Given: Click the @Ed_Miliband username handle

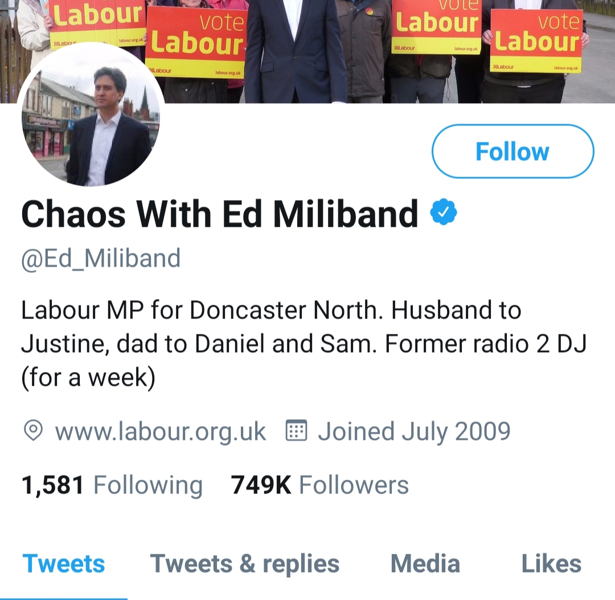Looking at the screenshot, I should point(101,258).
